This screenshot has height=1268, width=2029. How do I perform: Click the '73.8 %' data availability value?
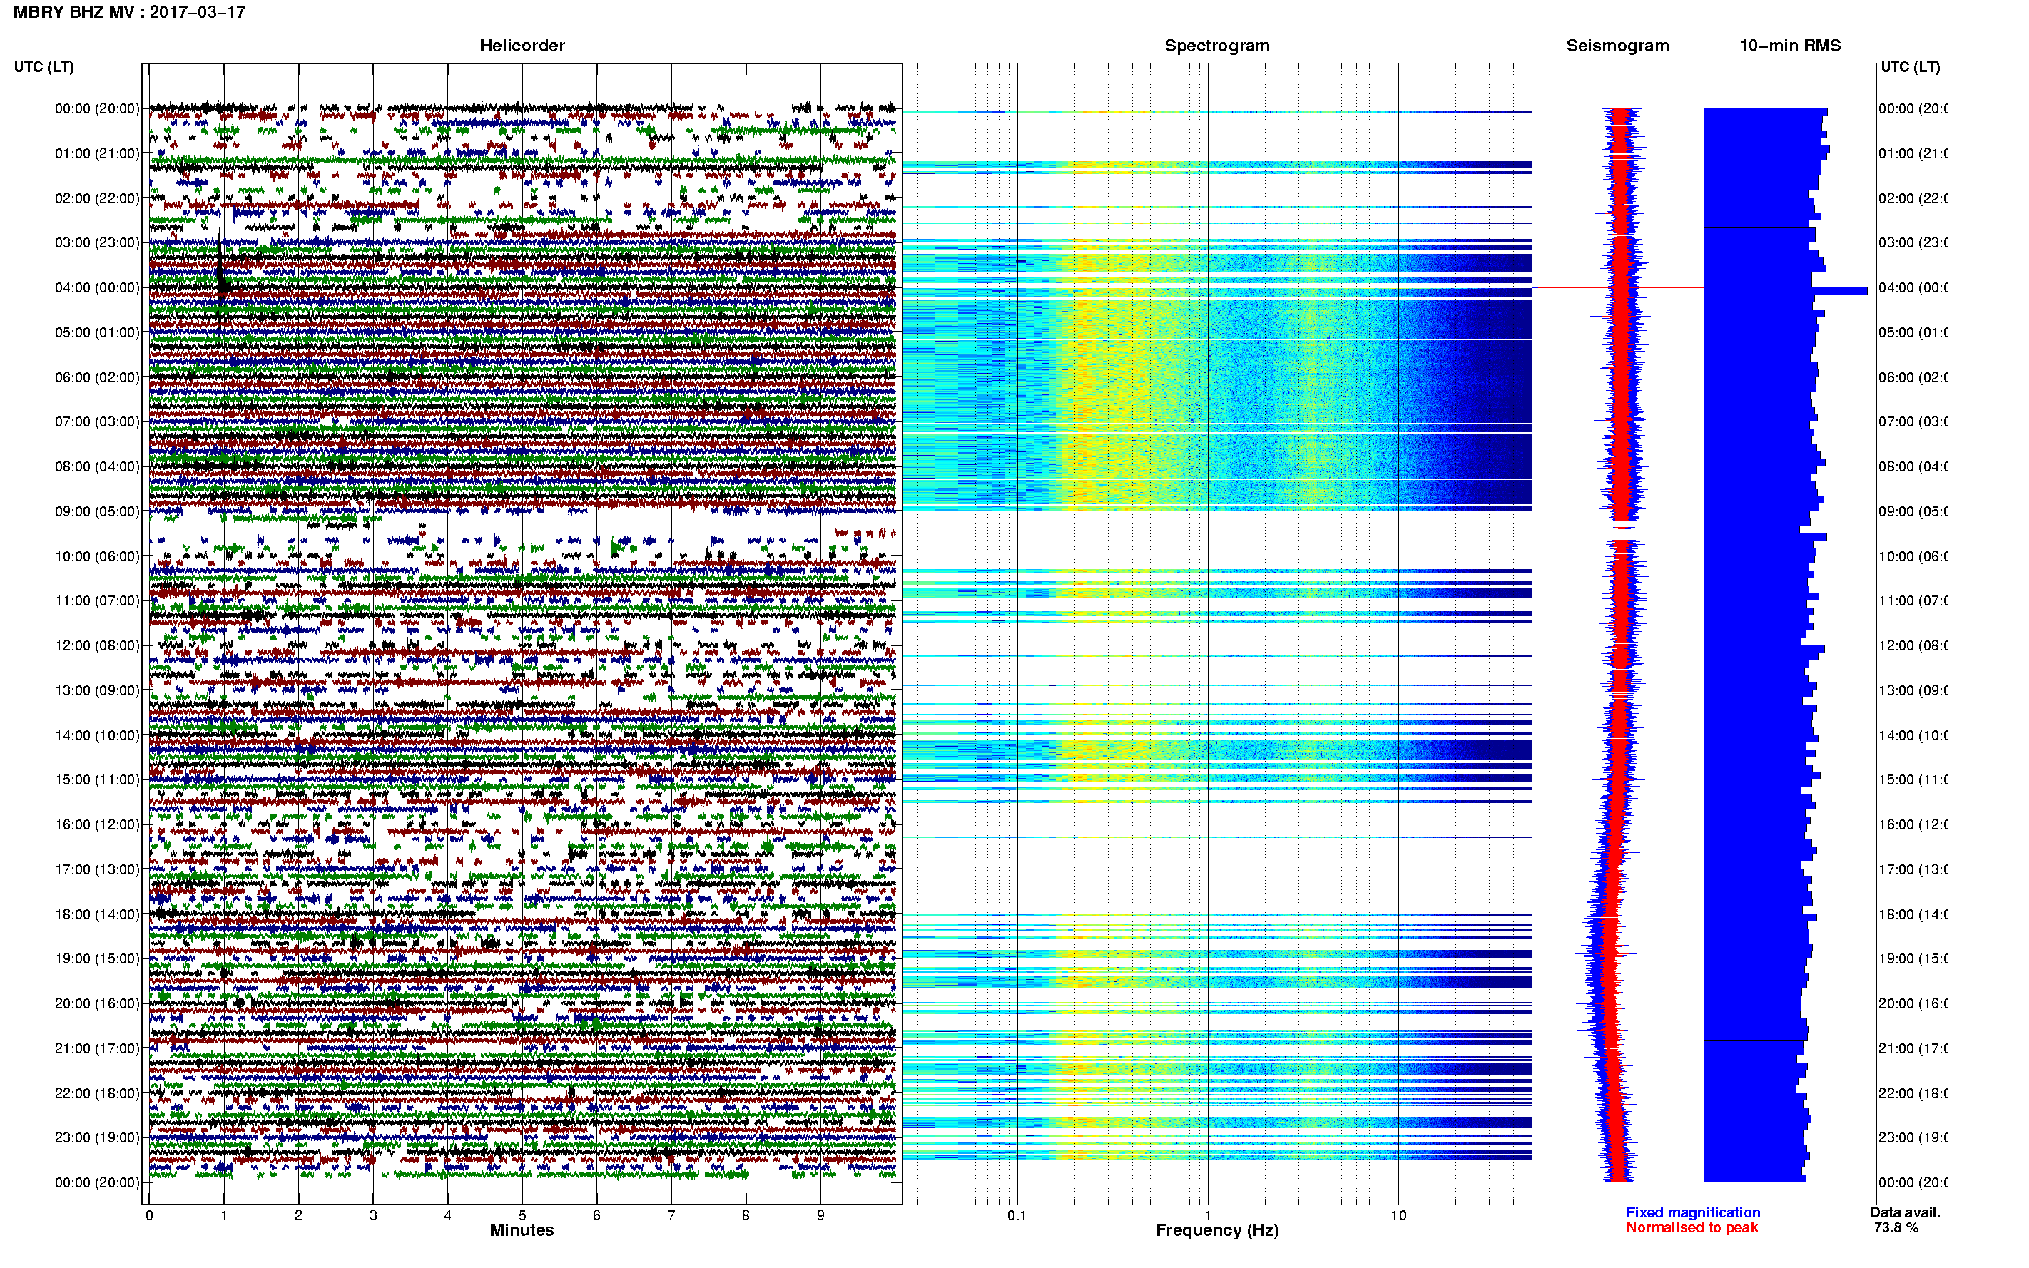point(1896,1228)
